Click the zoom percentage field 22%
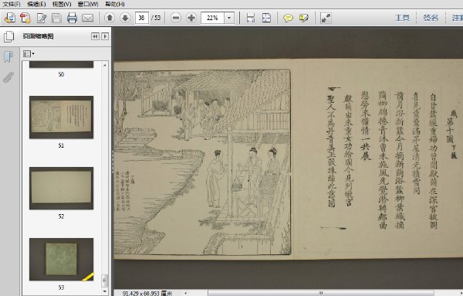Screen dimensions: 463x296 212,18
